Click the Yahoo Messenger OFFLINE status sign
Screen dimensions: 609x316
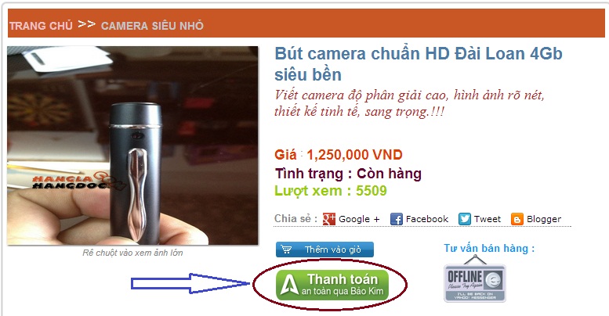[x=475, y=278]
